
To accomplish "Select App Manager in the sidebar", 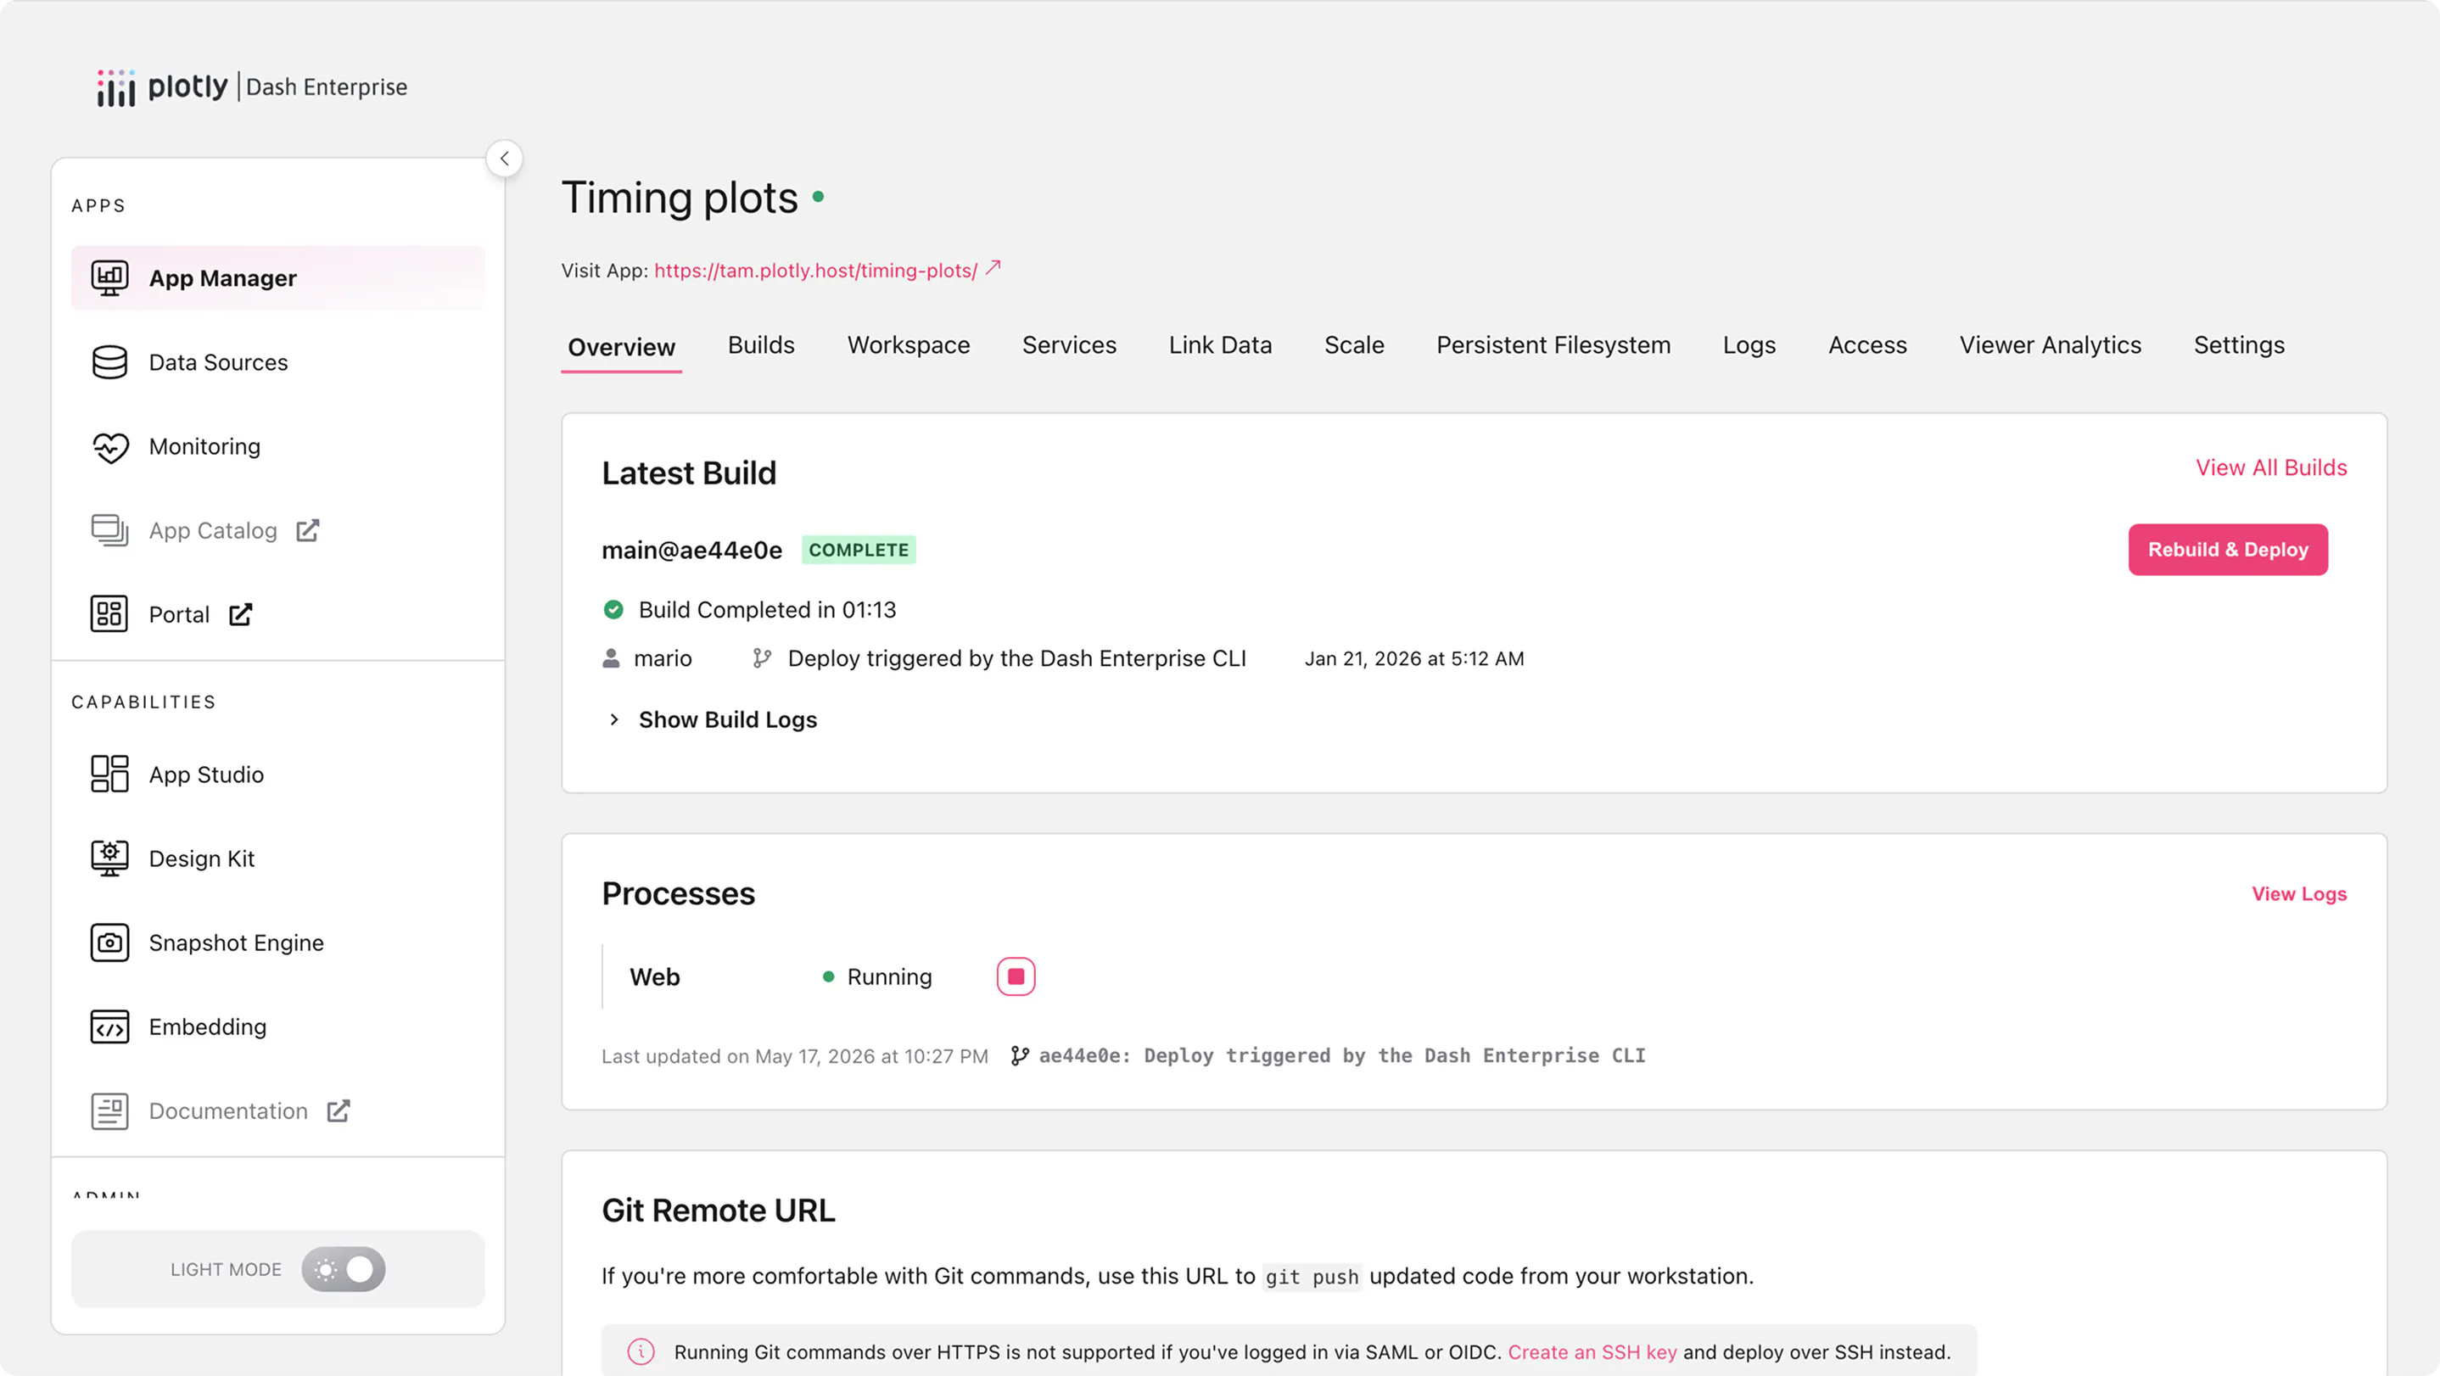I will (277, 277).
